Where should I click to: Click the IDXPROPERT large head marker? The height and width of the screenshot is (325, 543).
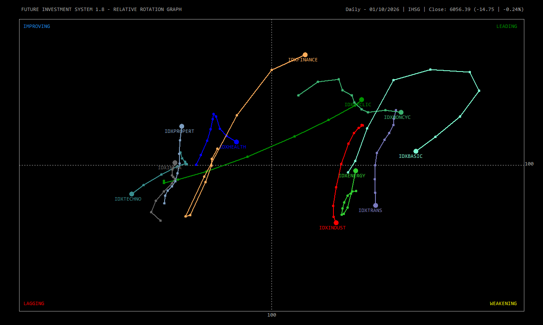pyautogui.click(x=182, y=126)
